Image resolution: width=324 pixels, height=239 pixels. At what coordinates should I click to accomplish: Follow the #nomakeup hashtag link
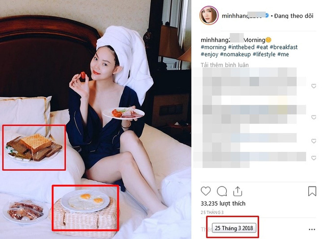pyautogui.click(x=235, y=54)
